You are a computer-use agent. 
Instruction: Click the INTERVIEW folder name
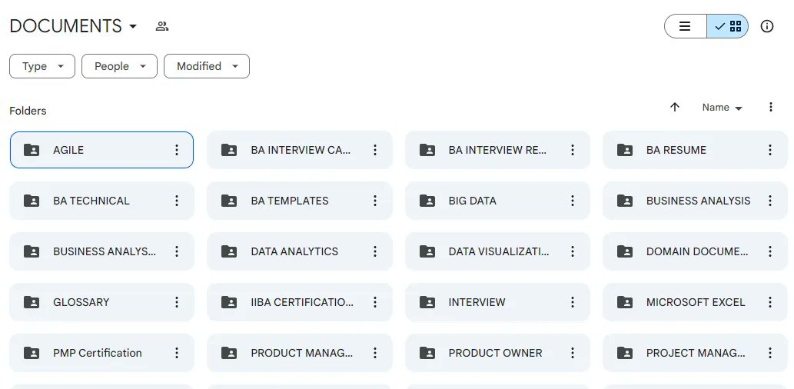tap(477, 302)
